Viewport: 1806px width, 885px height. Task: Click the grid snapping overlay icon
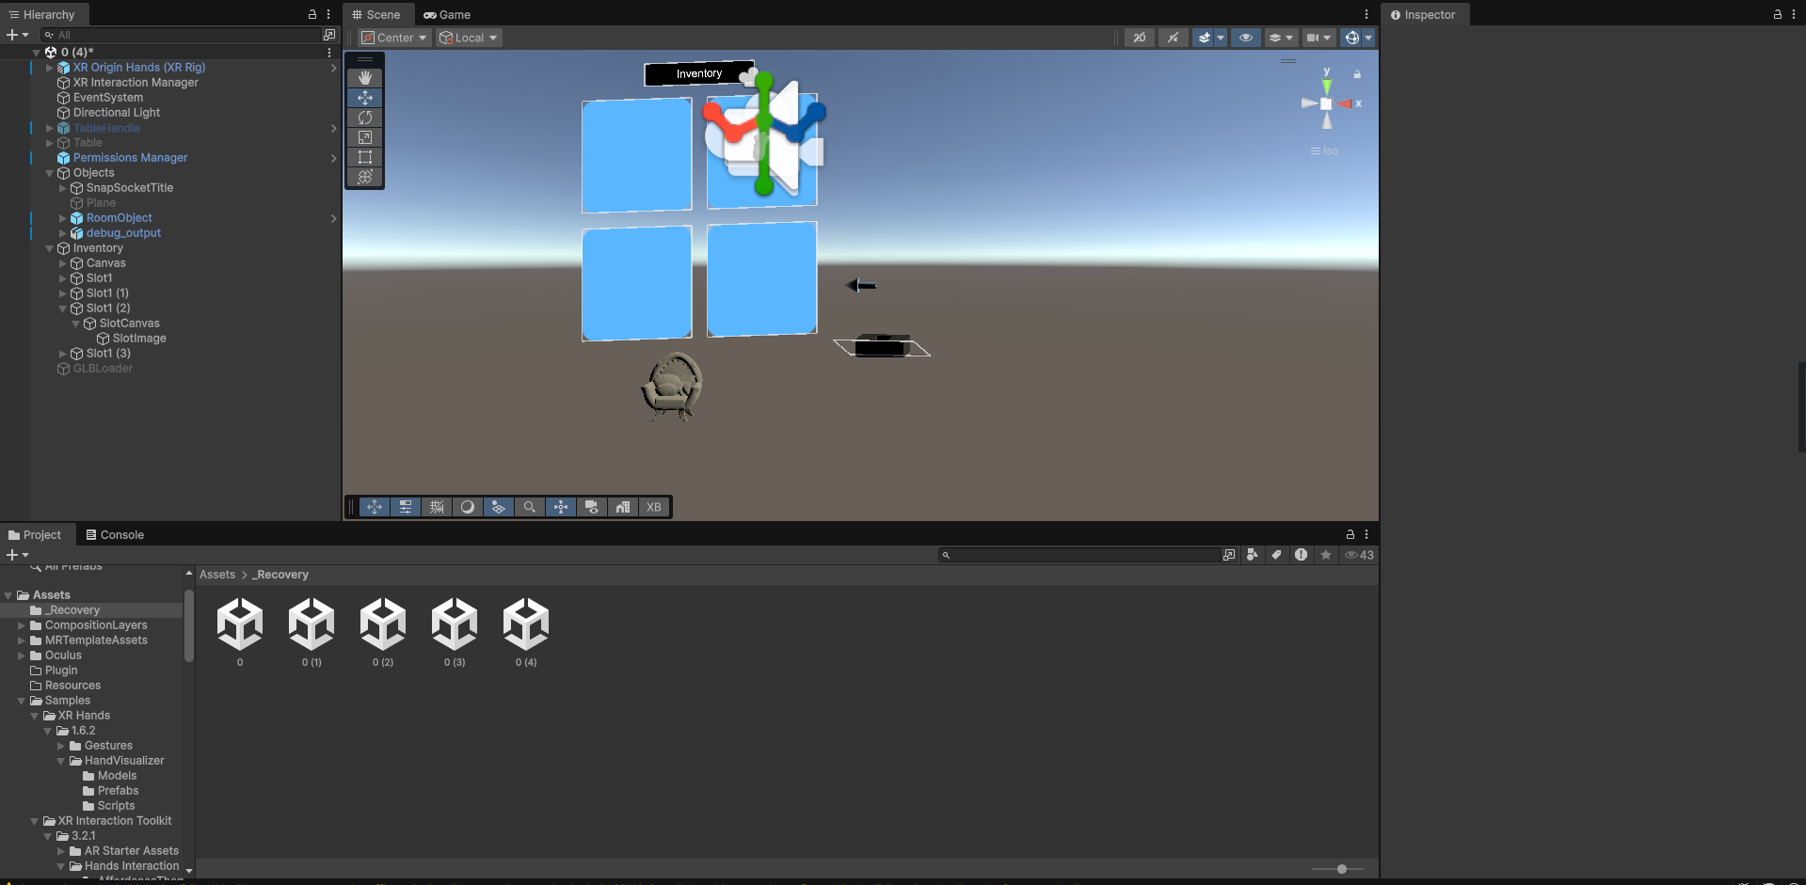(x=437, y=507)
